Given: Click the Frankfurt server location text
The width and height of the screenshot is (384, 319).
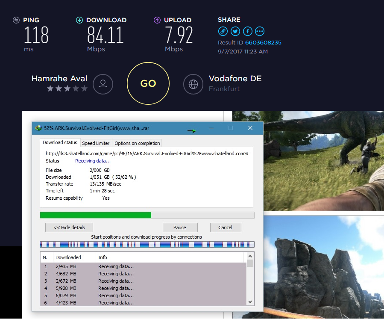Looking at the screenshot, I should point(224,89).
